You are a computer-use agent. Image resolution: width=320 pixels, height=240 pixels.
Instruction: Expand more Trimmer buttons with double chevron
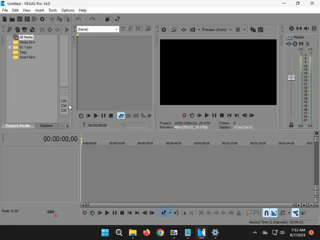149,116
